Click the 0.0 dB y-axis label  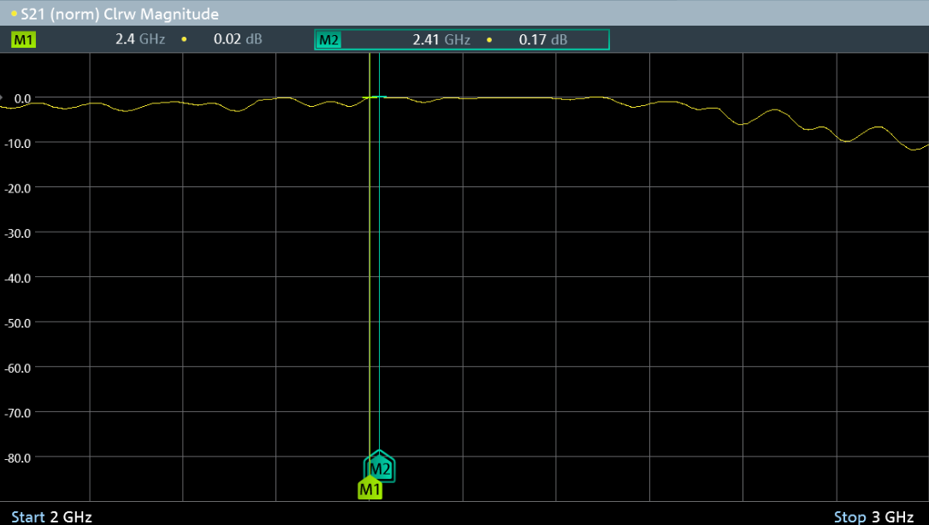[22, 98]
